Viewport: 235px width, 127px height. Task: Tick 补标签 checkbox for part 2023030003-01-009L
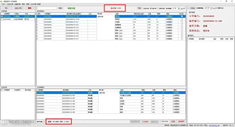point(182,16)
